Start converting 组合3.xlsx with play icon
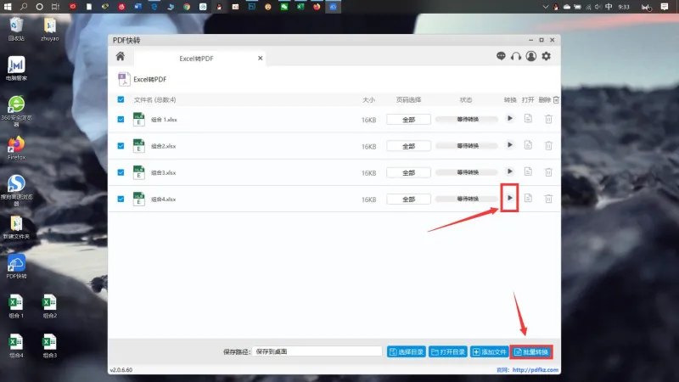The width and height of the screenshot is (679, 382). (x=510, y=172)
